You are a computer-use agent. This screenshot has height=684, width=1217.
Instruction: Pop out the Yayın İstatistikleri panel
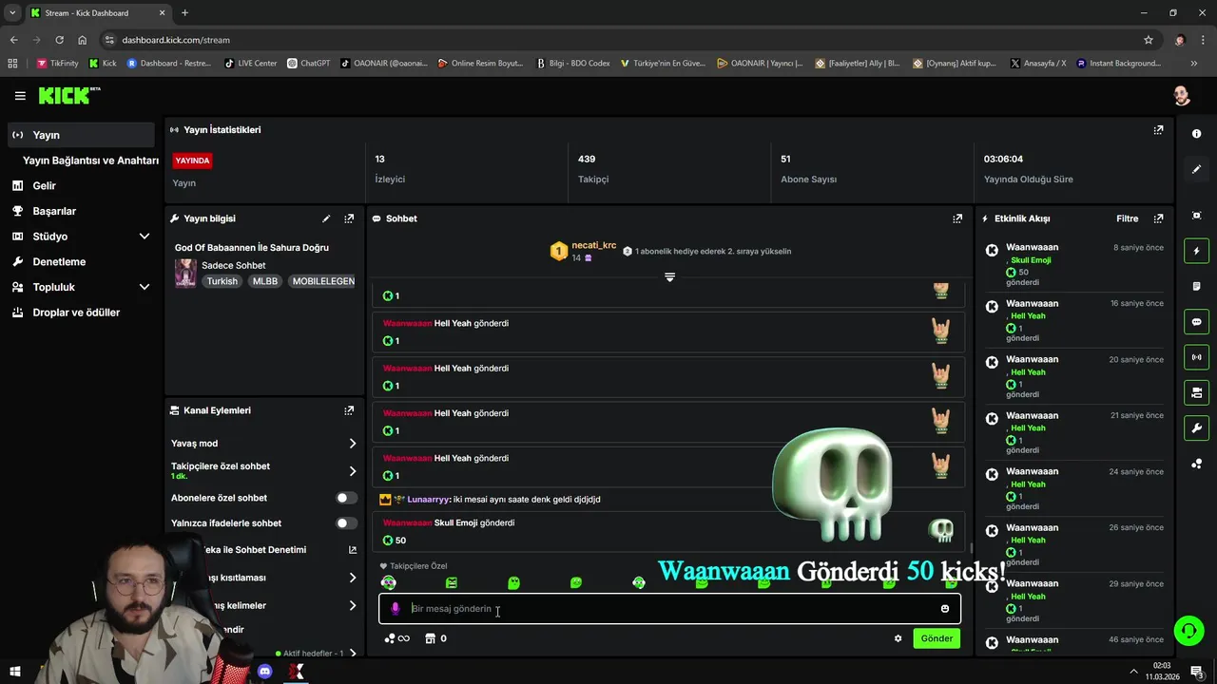coord(1158,130)
